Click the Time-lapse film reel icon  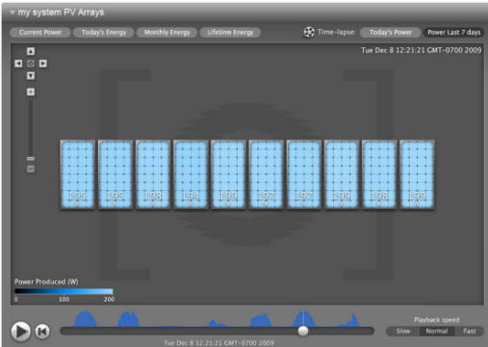tap(309, 32)
